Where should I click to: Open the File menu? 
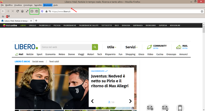tap(2, 5)
